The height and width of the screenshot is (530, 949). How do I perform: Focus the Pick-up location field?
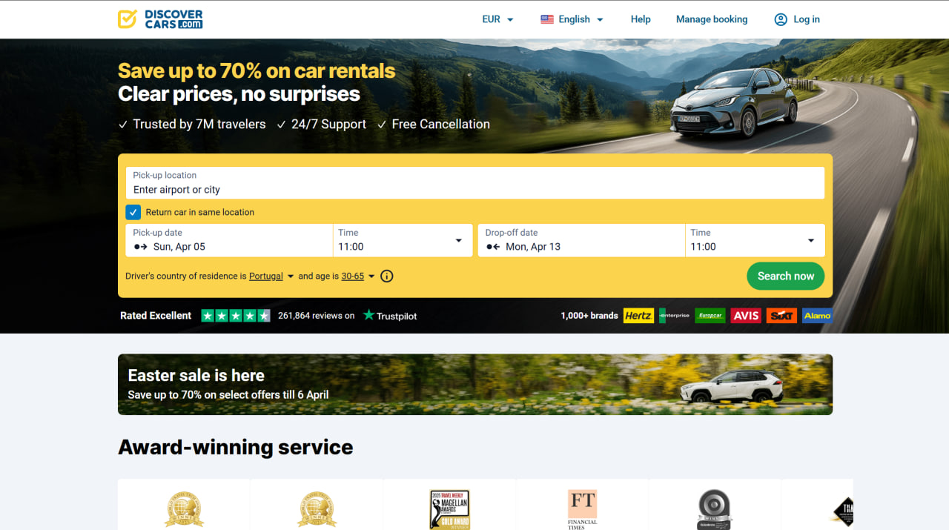474,182
